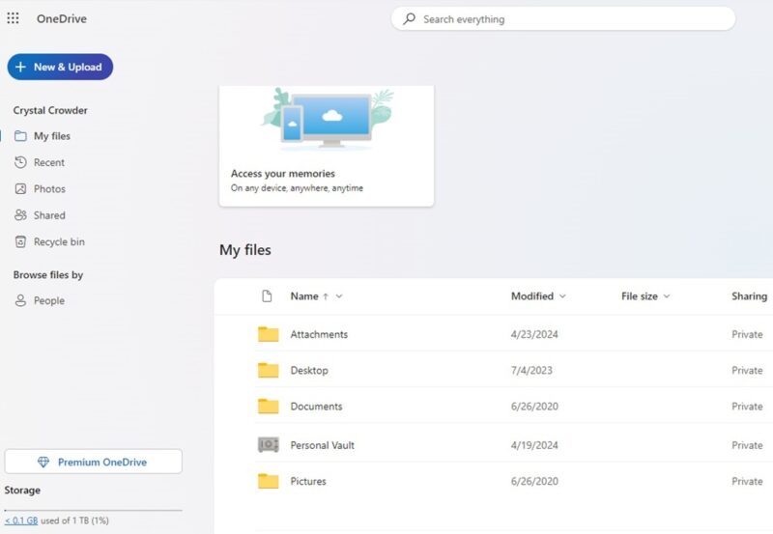Click the < 0.1 GB storage link

pyautogui.click(x=21, y=520)
